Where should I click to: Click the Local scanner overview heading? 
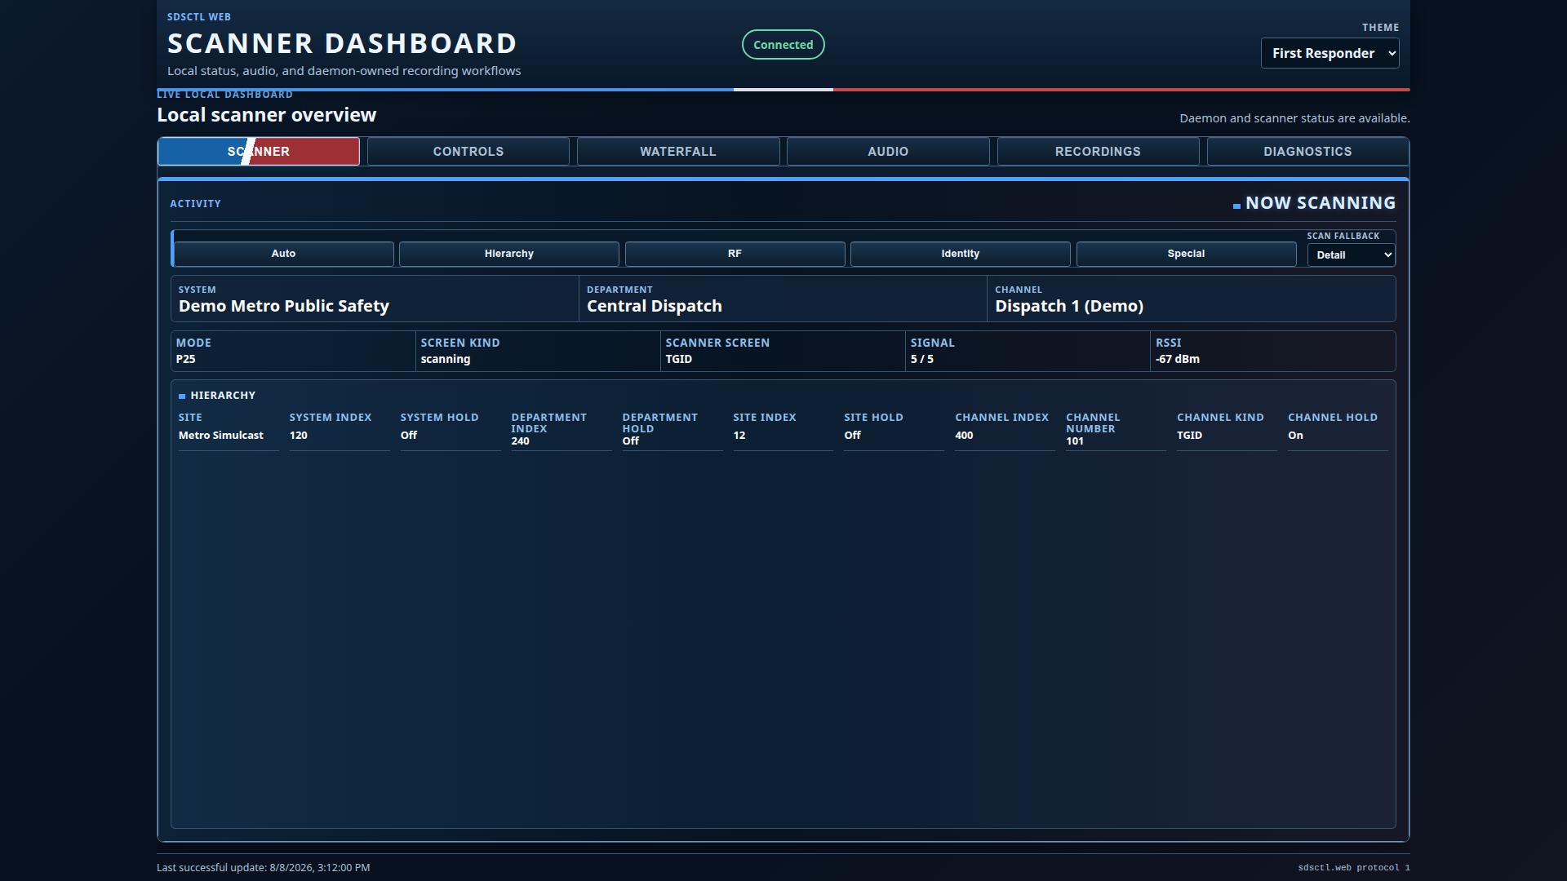pos(267,115)
